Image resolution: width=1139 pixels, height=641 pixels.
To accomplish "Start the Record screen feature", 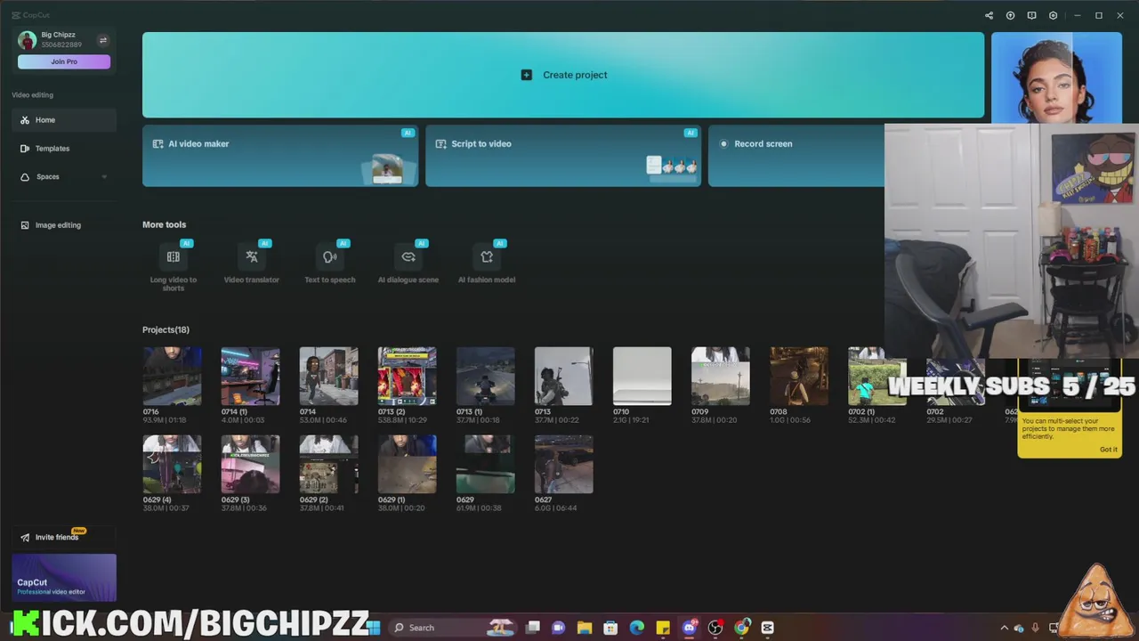I will 796,156.
